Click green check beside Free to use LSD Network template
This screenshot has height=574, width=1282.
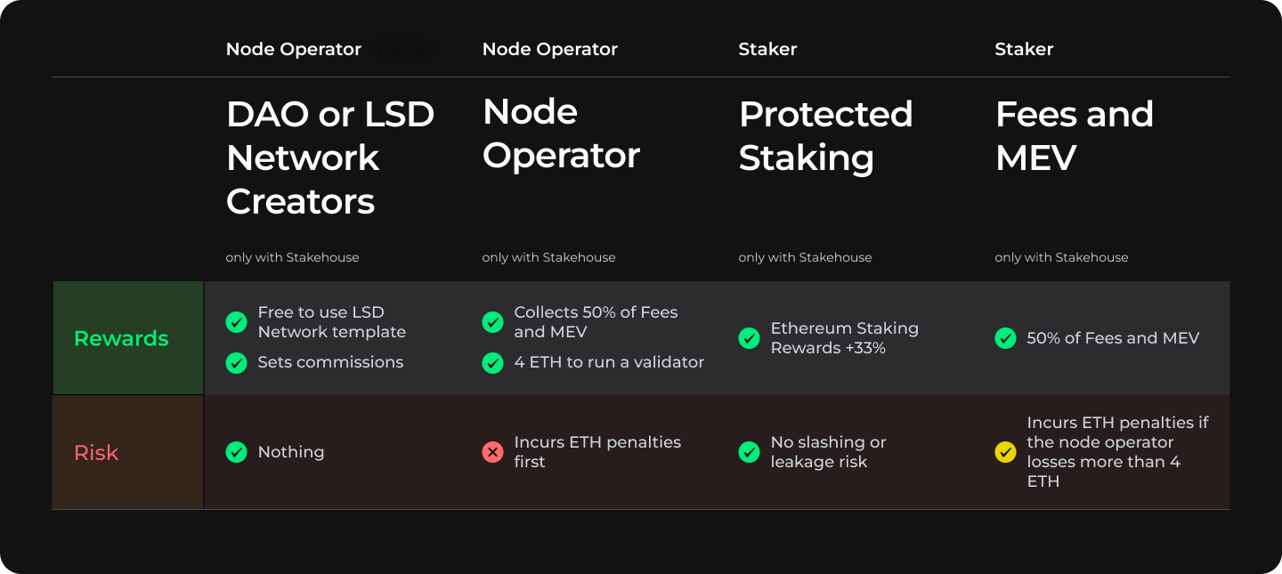[x=236, y=322]
